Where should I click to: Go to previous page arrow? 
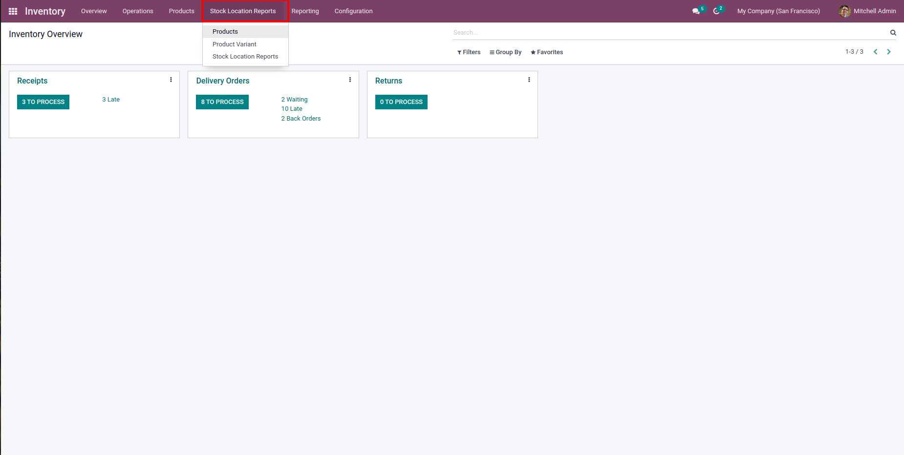pyautogui.click(x=876, y=52)
